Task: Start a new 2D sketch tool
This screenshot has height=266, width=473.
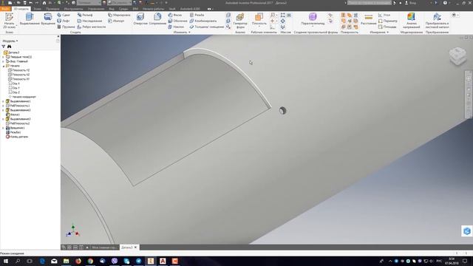Action: click(9, 21)
